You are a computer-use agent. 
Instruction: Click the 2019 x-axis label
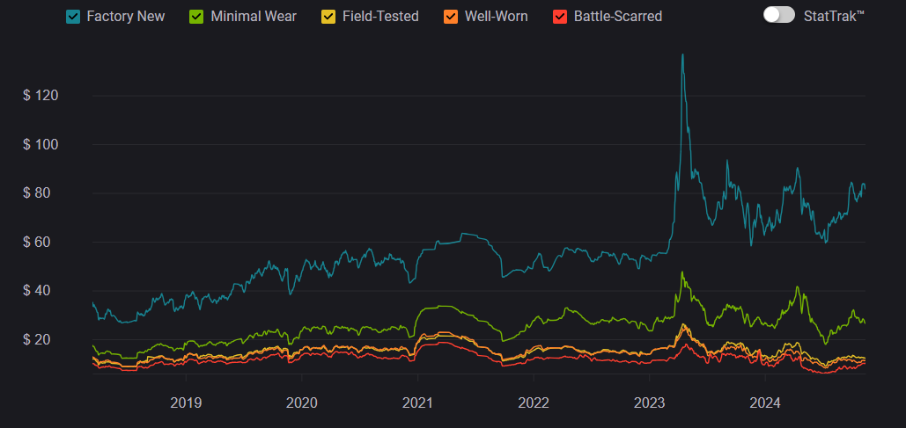click(x=185, y=403)
